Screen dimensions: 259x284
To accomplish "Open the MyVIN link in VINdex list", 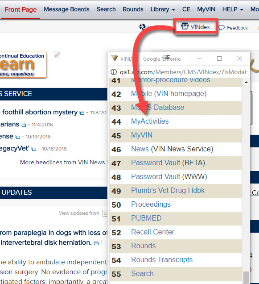I will point(142,135).
